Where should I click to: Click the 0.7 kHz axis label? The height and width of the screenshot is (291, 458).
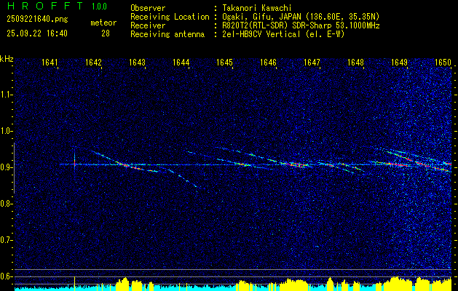pos(6,240)
